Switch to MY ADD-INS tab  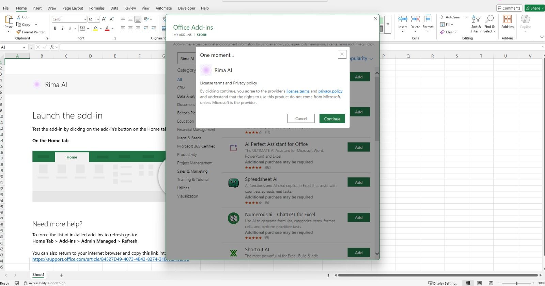click(x=182, y=35)
